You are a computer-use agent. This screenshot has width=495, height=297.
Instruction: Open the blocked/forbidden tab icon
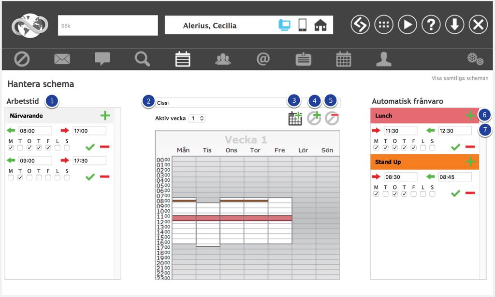22,59
